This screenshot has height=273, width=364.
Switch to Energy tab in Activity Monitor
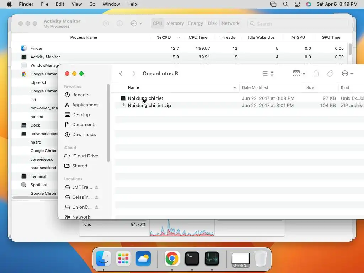click(x=196, y=23)
